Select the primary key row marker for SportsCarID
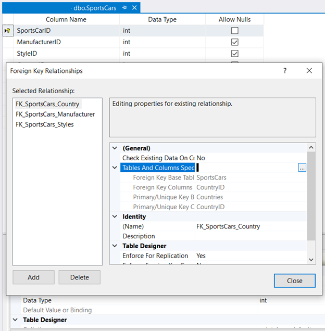 point(8,31)
